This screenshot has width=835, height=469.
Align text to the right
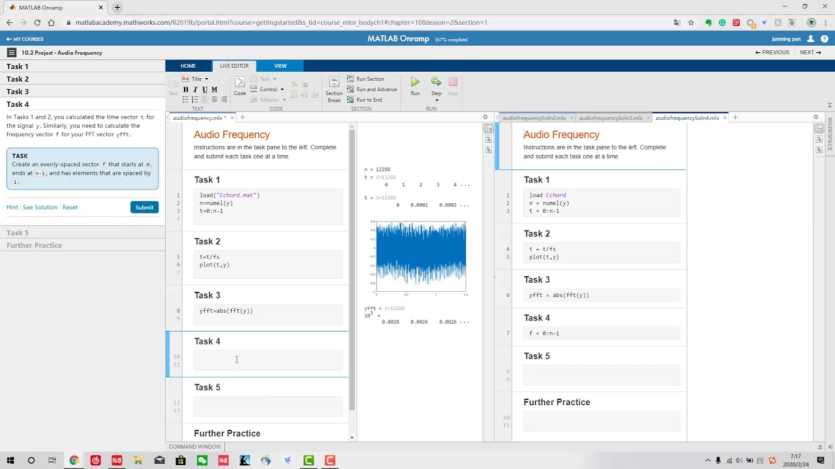(x=224, y=100)
